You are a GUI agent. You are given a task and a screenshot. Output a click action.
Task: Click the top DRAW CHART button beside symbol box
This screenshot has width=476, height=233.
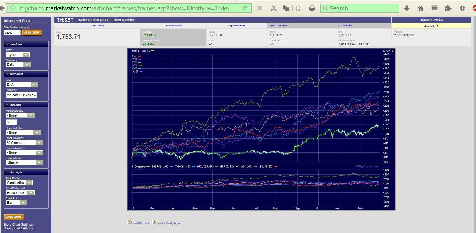[32, 32]
